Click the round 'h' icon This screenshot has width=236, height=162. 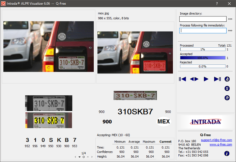pos(227,79)
